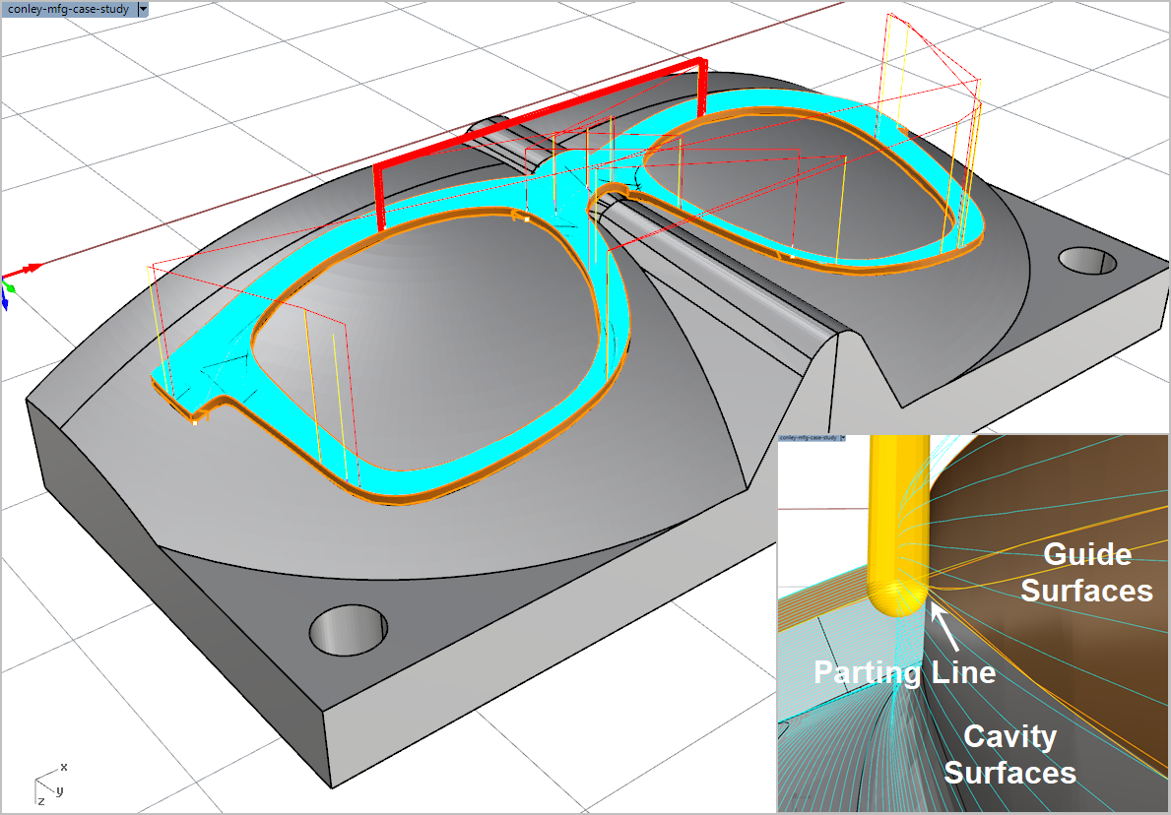Select the green Y-axis arrow of origin gizmo
The width and height of the screenshot is (1171, 815).
coord(9,287)
